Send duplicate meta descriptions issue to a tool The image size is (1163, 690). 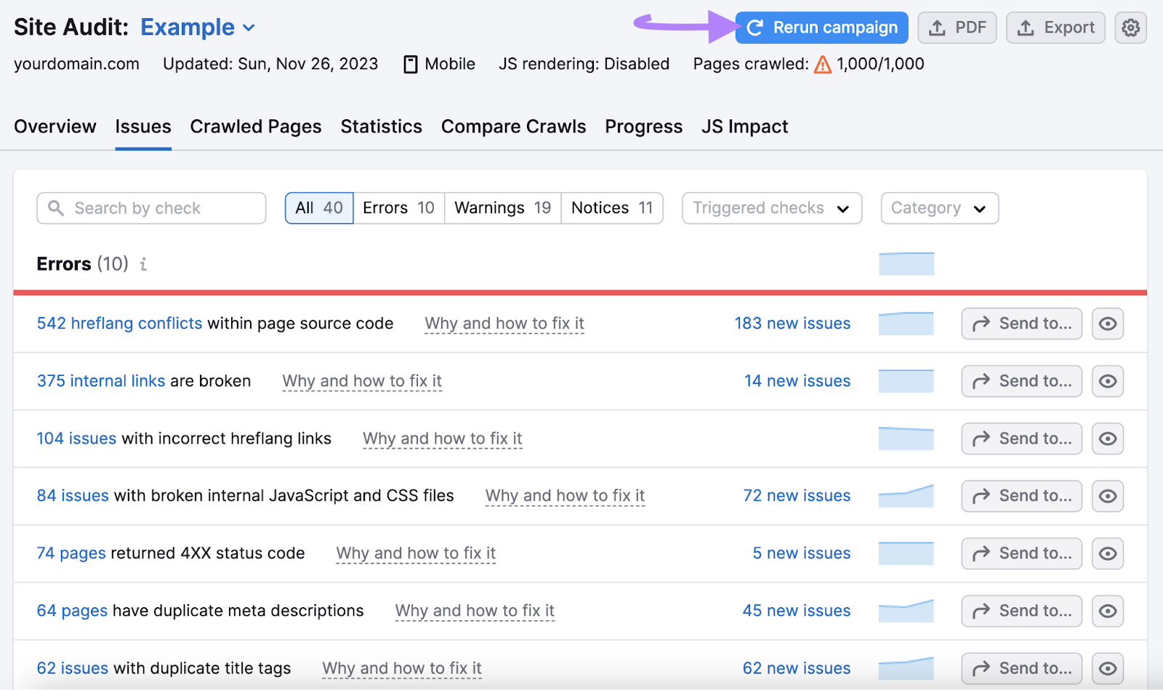[x=1021, y=611]
